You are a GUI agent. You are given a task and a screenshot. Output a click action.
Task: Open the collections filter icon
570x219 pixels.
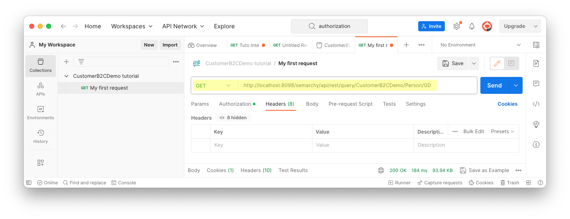[x=81, y=62]
